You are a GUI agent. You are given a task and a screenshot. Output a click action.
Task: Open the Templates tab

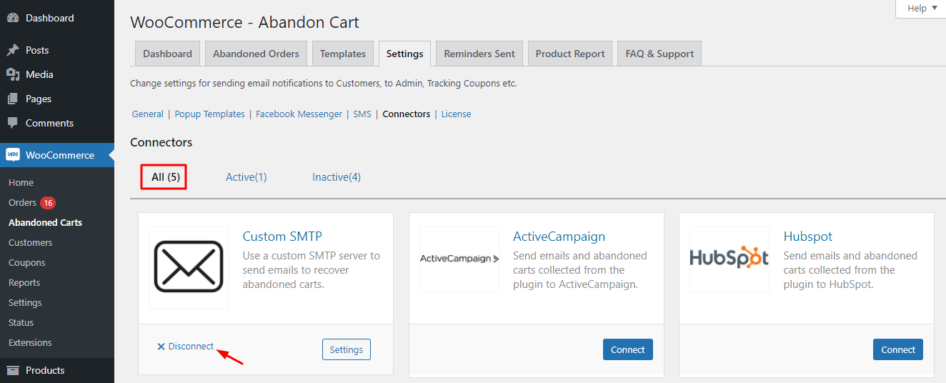[343, 54]
